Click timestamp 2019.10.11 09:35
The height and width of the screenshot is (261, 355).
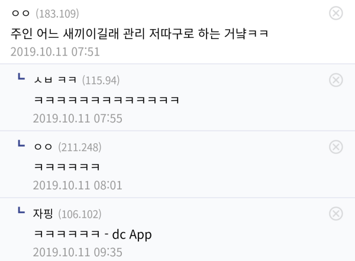pyautogui.click(x=78, y=252)
